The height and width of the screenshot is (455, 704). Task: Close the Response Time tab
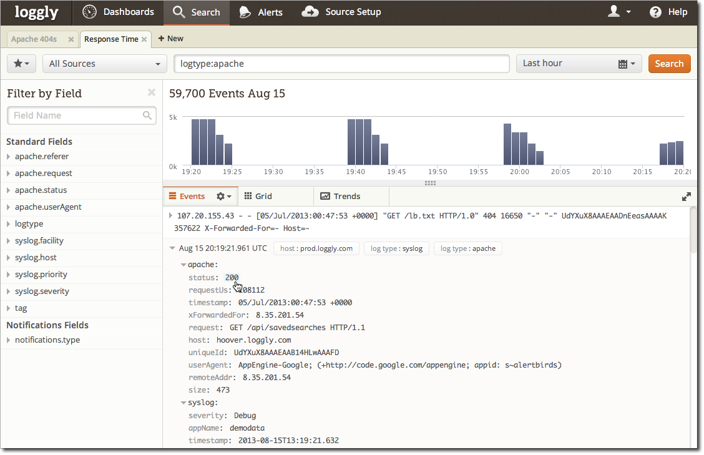tap(144, 39)
